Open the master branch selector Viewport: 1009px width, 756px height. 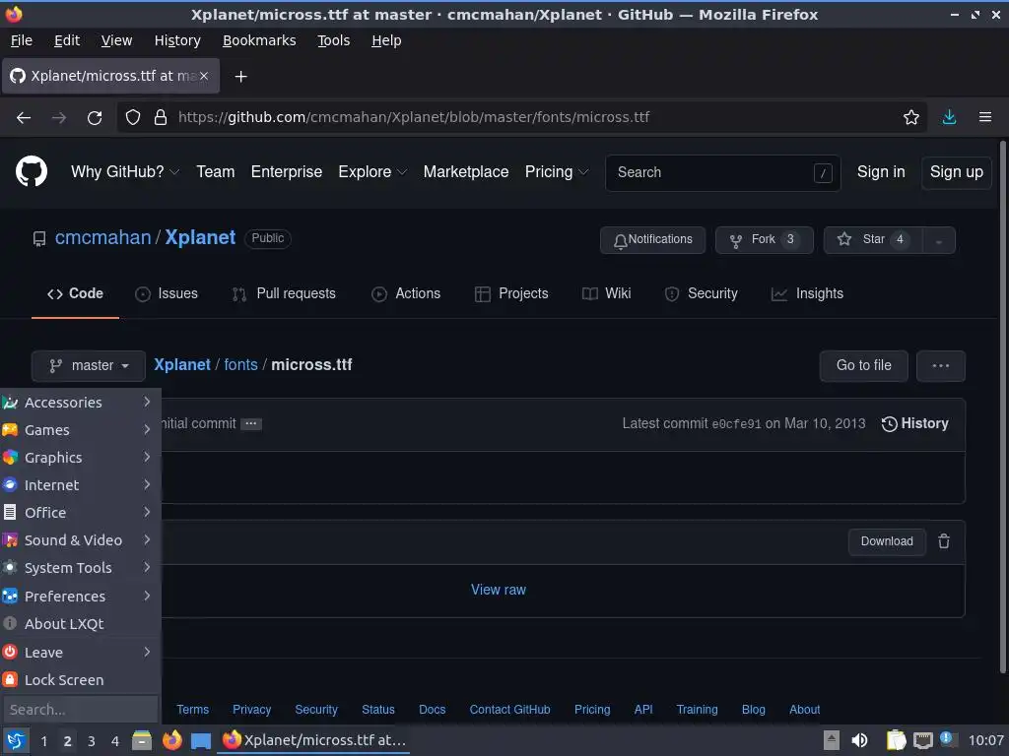[x=89, y=366]
